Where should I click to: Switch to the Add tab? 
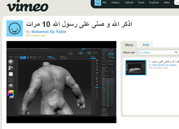tap(146, 45)
